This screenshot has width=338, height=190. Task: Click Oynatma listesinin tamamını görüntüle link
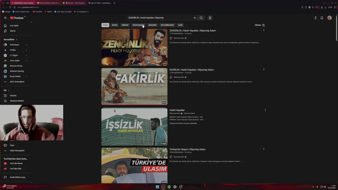[x=183, y=123]
